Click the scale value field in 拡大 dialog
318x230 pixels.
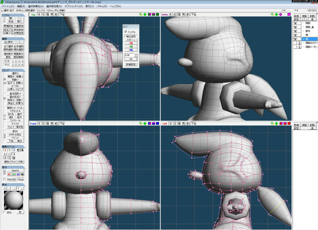click(x=130, y=55)
